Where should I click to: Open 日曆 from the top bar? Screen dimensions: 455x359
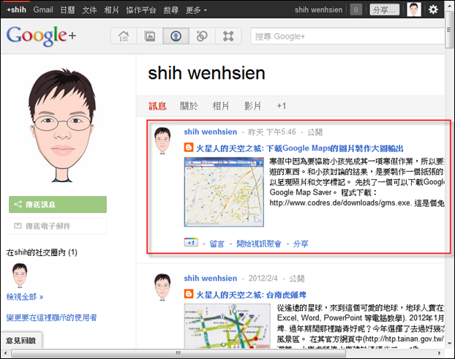click(67, 10)
